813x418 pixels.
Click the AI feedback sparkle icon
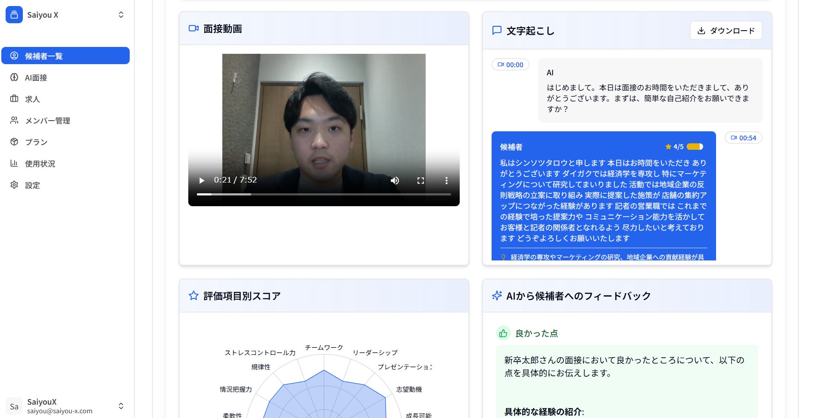click(x=497, y=296)
